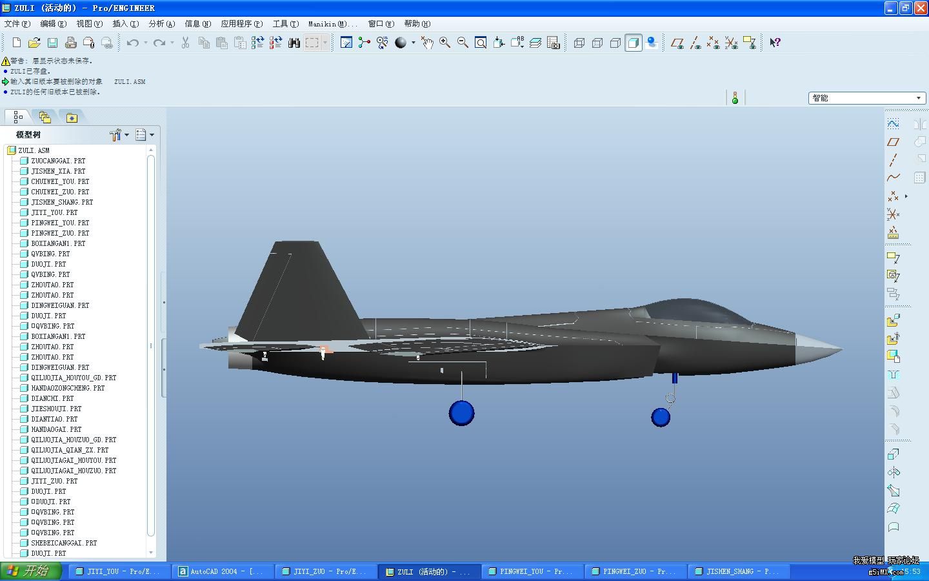
Task: Click the Spin center icon
Action: coord(365,43)
